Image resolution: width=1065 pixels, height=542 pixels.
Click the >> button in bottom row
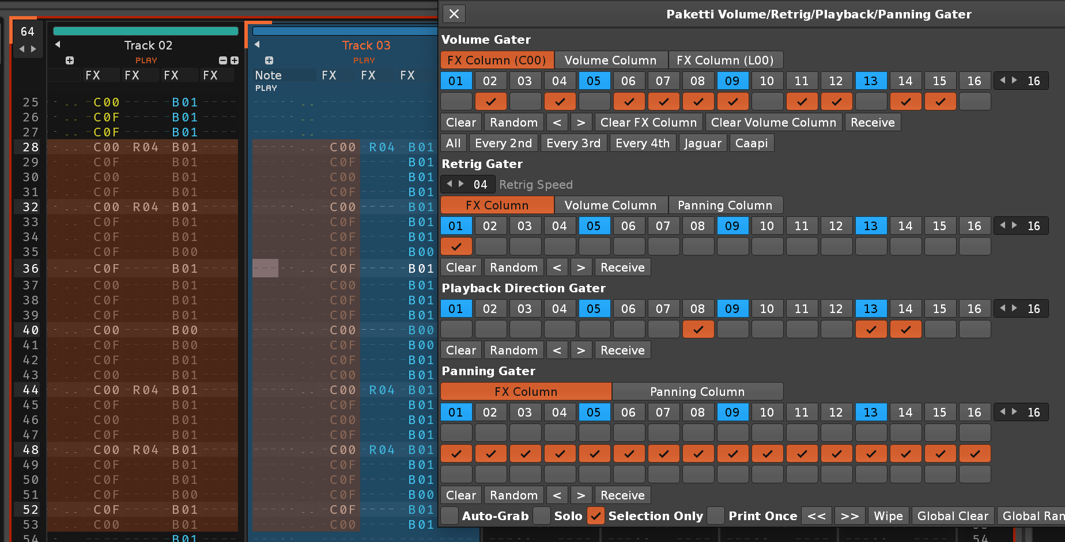pyautogui.click(x=849, y=516)
